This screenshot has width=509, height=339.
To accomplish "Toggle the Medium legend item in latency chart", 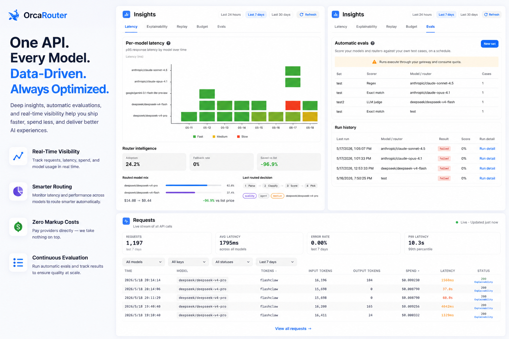I will [x=220, y=136].
